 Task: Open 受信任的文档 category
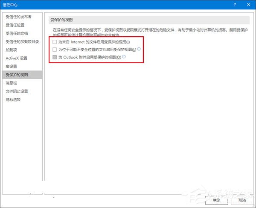point(22,33)
